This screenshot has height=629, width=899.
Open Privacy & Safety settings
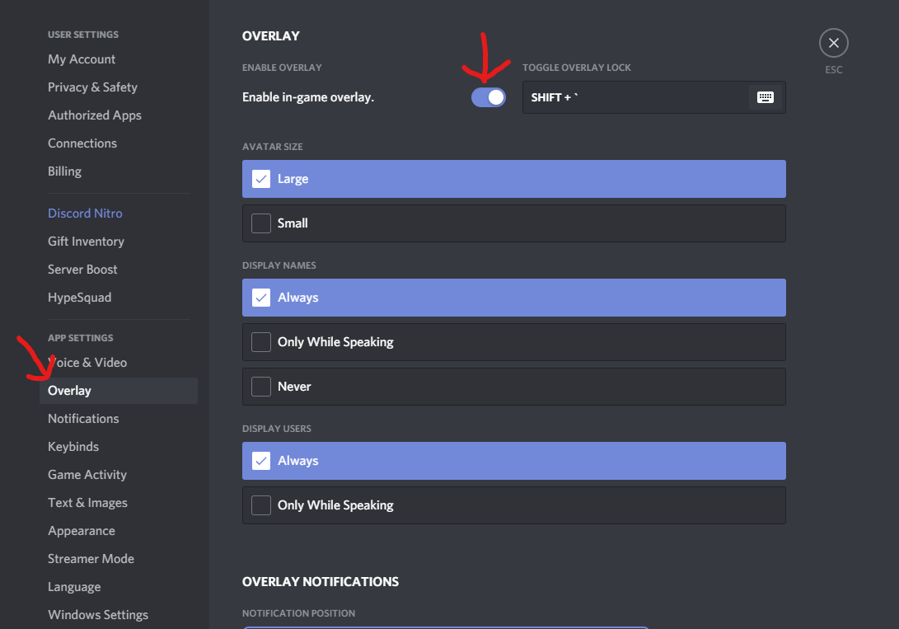point(92,87)
